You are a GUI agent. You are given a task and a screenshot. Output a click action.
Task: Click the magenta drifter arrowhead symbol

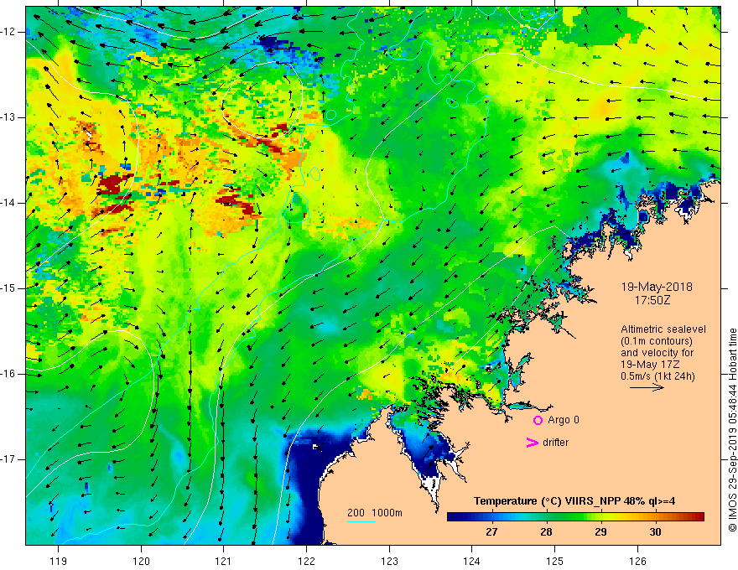click(532, 443)
